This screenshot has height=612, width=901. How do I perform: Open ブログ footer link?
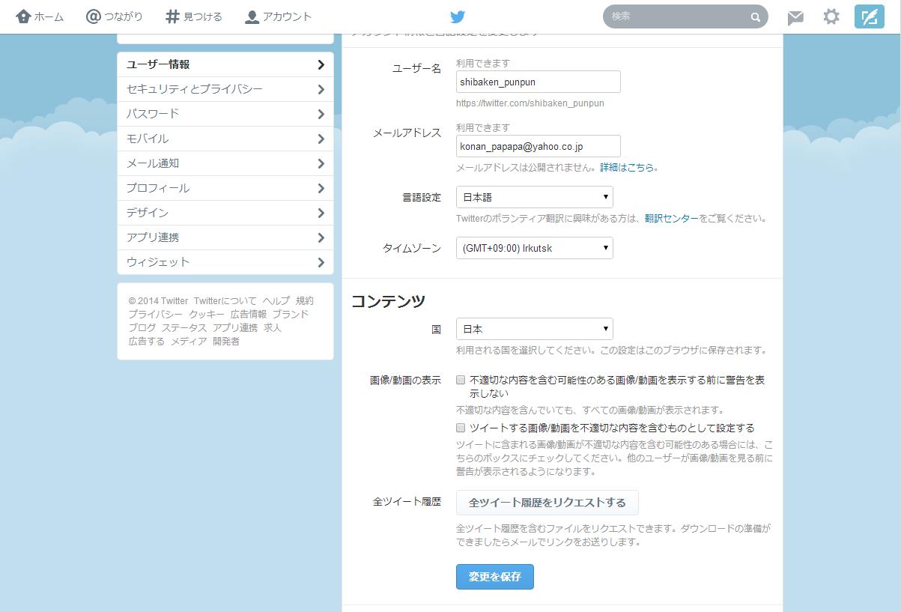[x=142, y=327]
